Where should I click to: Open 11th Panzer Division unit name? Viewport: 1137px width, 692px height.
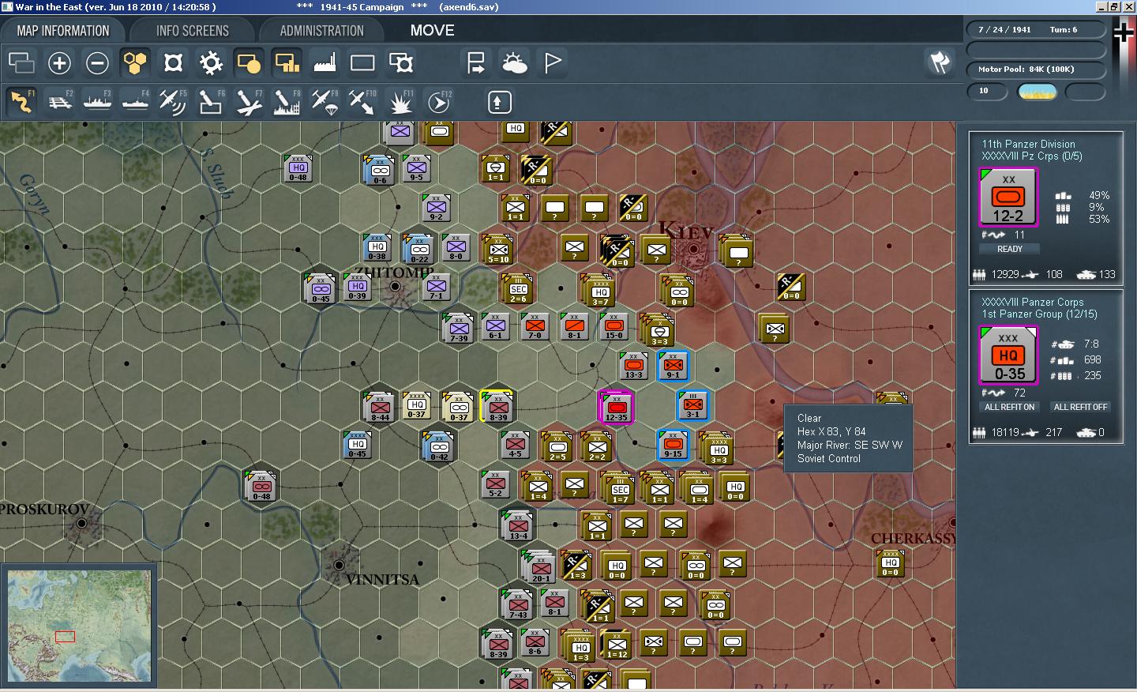(x=1028, y=145)
